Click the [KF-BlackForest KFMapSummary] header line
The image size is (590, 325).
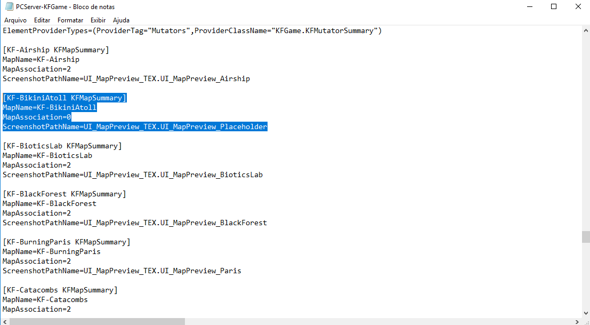point(64,194)
